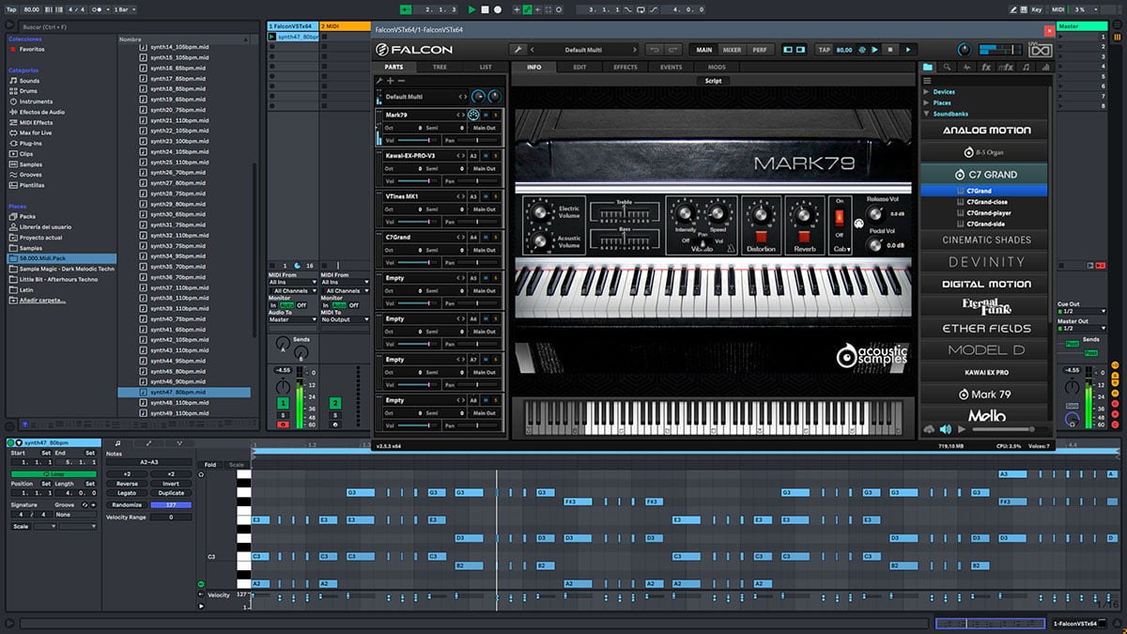This screenshot has height=634, width=1127.
Task: Mute the Kawai-EX-PRO-V3 part
Action: point(486,156)
